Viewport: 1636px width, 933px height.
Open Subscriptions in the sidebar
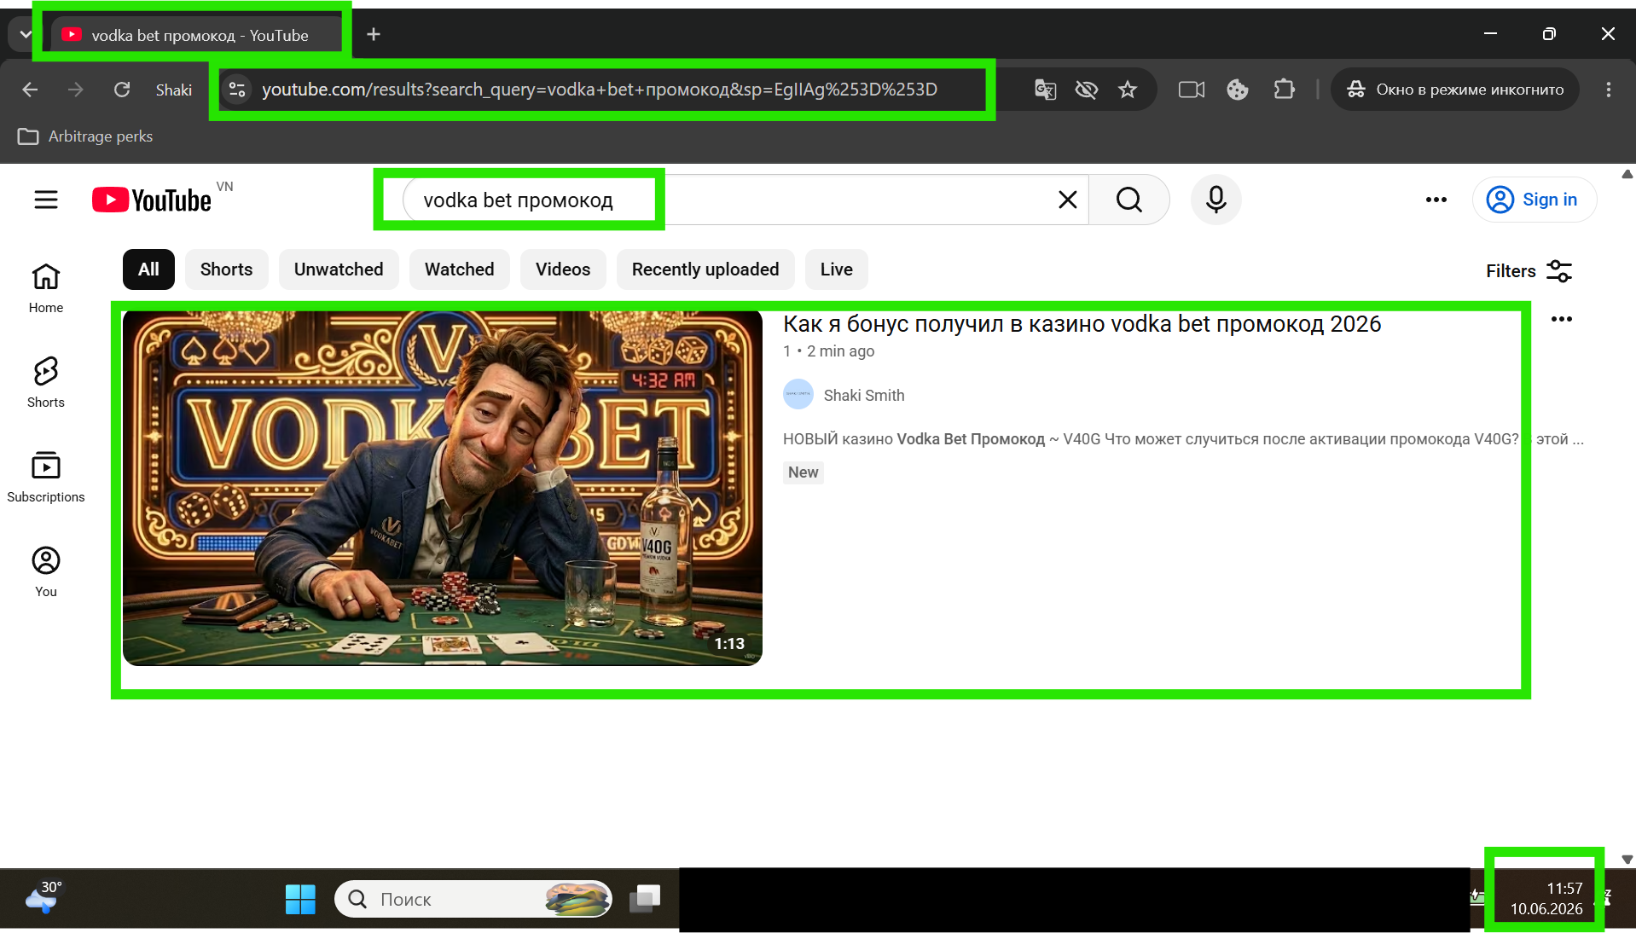46,478
